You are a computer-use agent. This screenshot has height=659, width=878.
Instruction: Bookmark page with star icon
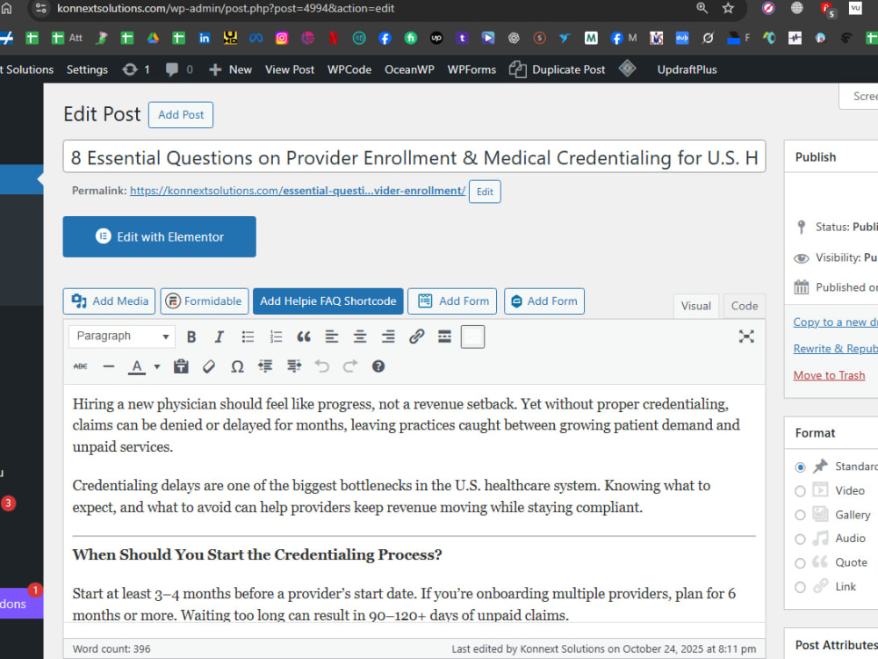tap(728, 9)
